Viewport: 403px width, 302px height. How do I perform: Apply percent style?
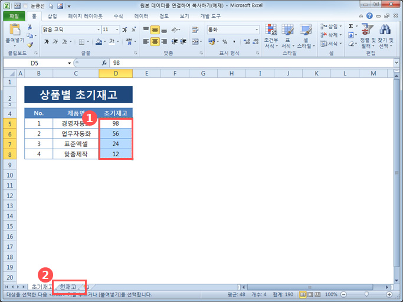(225, 41)
